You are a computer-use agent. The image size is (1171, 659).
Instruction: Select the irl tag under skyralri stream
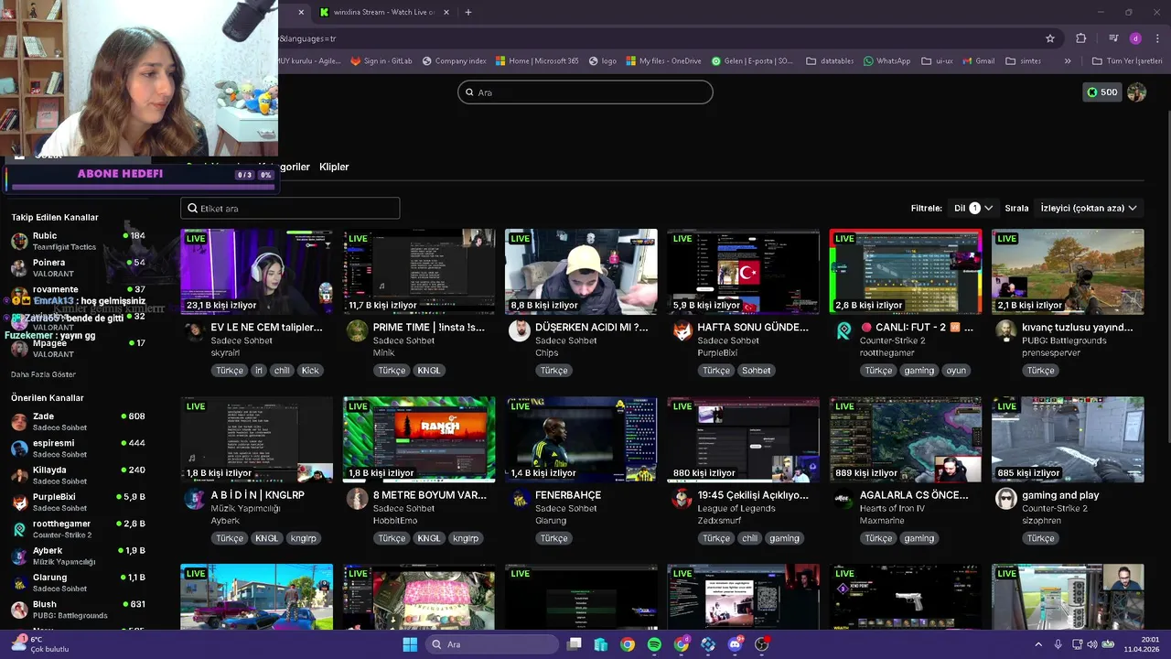click(259, 371)
